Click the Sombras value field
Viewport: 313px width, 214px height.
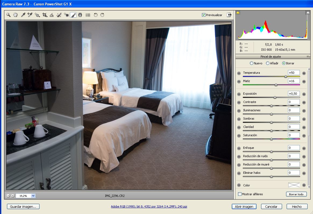(294, 119)
